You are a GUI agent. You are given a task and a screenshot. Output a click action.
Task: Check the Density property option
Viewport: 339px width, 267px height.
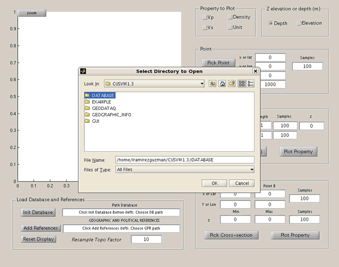230,17
